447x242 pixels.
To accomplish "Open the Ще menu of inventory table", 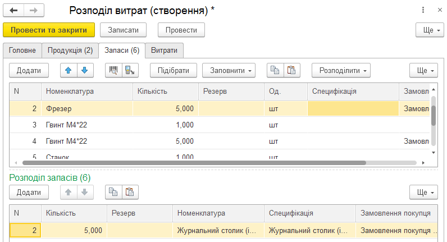I will (x=423, y=70).
